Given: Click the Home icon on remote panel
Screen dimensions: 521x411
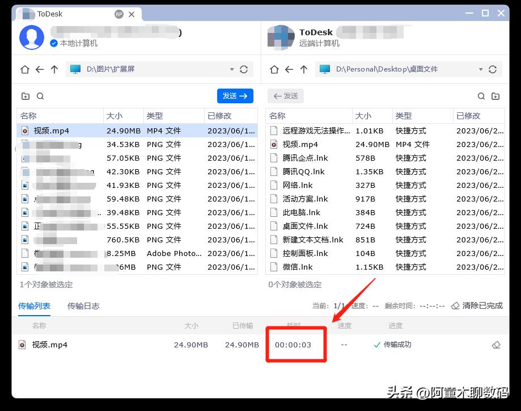Looking at the screenshot, I should pyautogui.click(x=274, y=69).
